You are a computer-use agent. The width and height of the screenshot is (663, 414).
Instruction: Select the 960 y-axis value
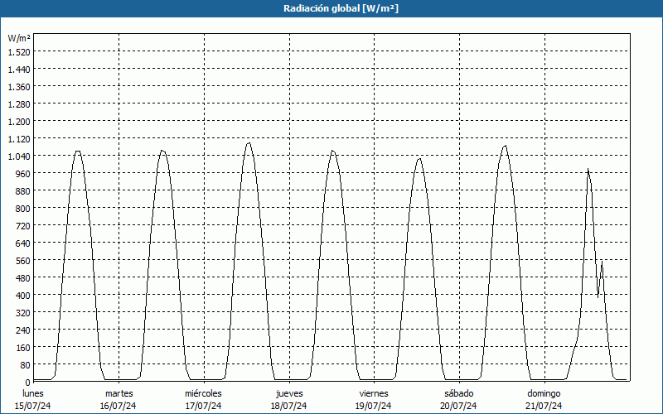coord(24,174)
